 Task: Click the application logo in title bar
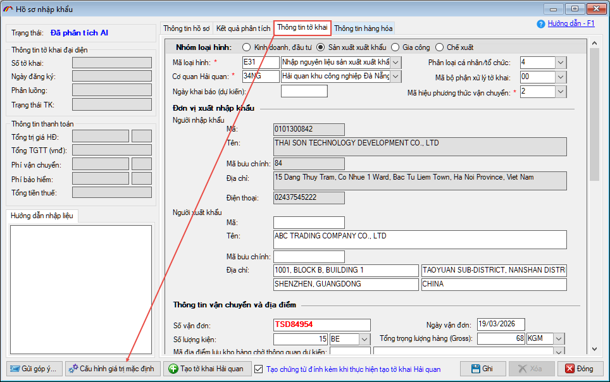(9, 8)
